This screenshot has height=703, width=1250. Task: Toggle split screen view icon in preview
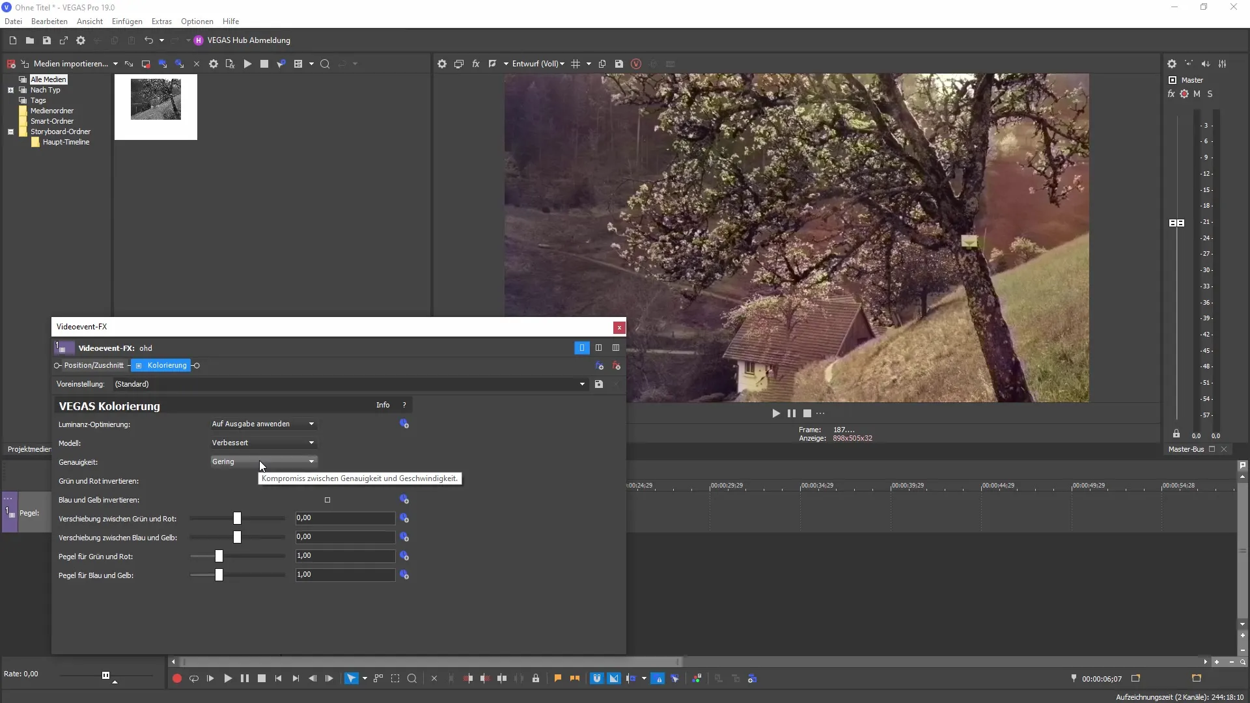pyautogui.click(x=493, y=64)
